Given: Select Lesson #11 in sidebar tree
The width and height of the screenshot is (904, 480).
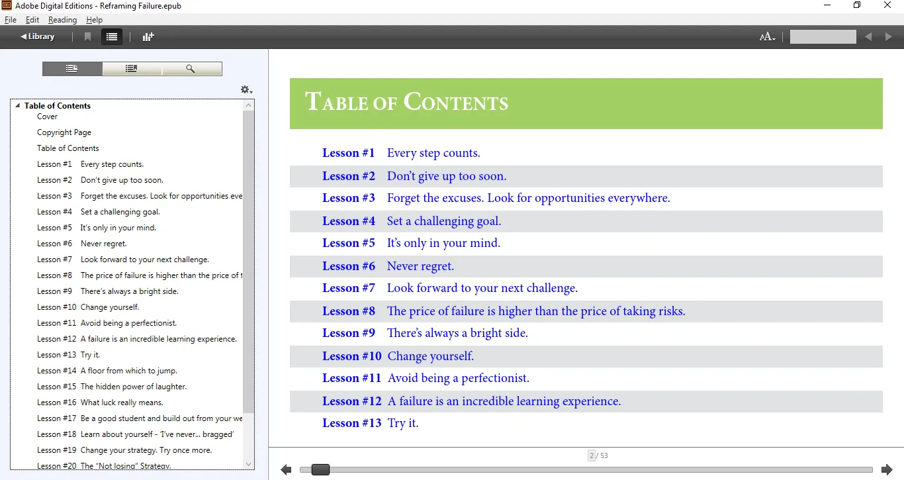Looking at the screenshot, I should pos(107,323).
